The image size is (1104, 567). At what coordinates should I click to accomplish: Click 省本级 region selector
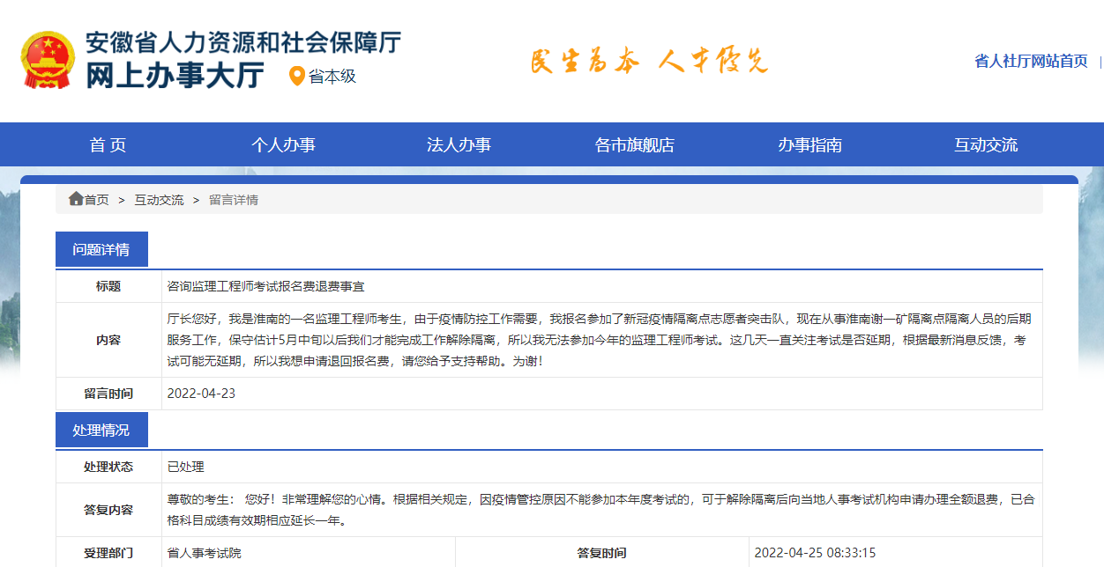pos(332,77)
